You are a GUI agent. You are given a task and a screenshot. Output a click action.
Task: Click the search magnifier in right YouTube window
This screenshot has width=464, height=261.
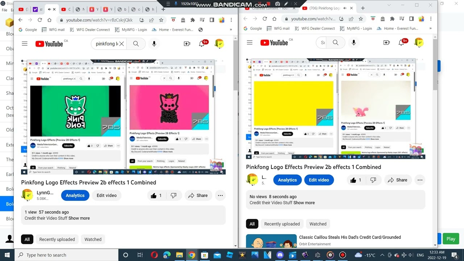point(336,42)
